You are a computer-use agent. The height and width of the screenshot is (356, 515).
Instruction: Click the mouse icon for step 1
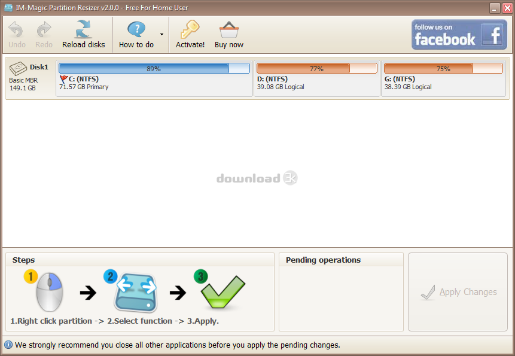tap(49, 291)
